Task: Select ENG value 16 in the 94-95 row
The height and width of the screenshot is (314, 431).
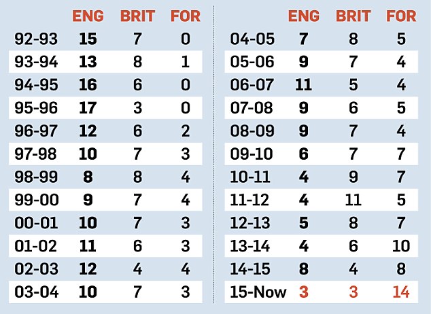Action: [x=88, y=89]
